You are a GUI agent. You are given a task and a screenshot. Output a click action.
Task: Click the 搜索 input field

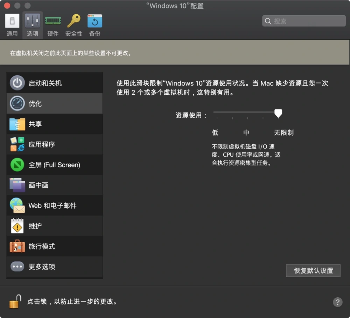(304, 21)
